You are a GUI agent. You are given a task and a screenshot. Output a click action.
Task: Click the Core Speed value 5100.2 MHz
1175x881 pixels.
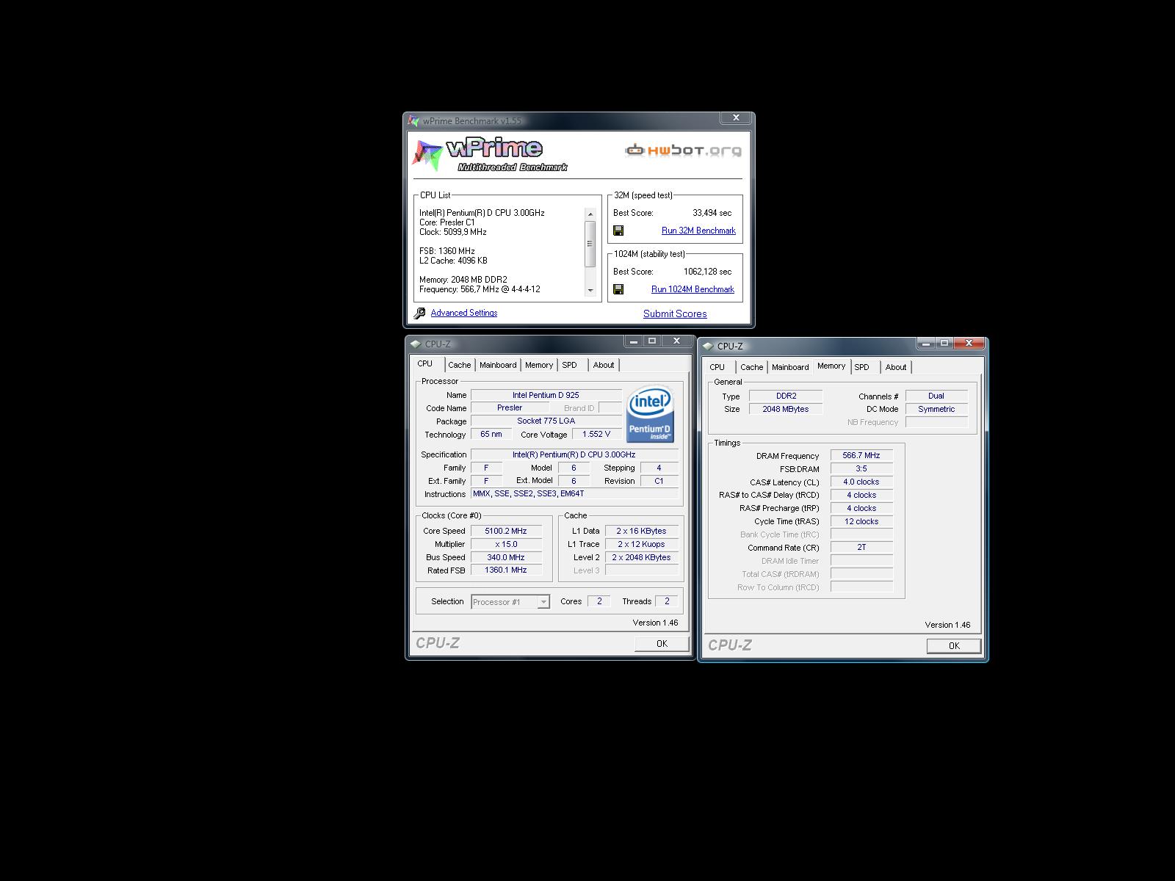click(506, 531)
